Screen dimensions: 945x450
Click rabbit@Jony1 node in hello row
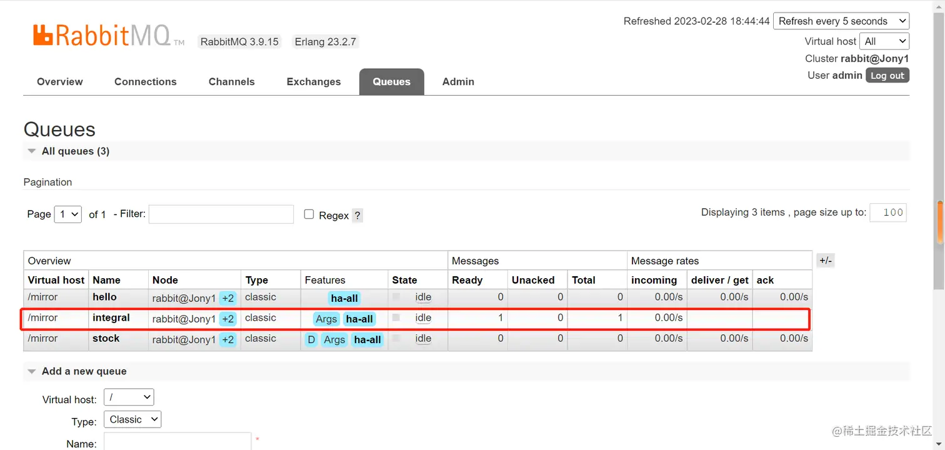click(x=184, y=298)
